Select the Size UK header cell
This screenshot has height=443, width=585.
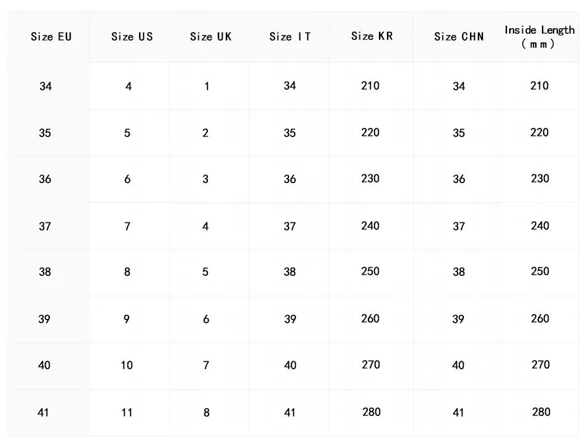(210, 37)
